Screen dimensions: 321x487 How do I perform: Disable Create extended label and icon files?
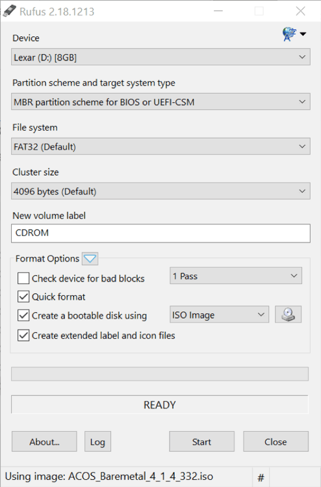click(x=23, y=336)
